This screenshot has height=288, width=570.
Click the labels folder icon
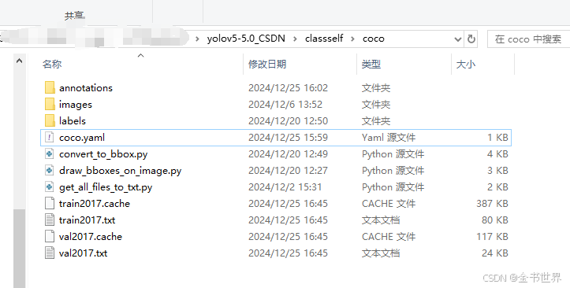coord(50,120)
